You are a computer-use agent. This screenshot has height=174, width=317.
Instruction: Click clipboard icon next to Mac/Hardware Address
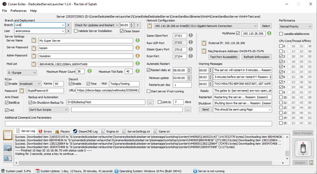204,51
